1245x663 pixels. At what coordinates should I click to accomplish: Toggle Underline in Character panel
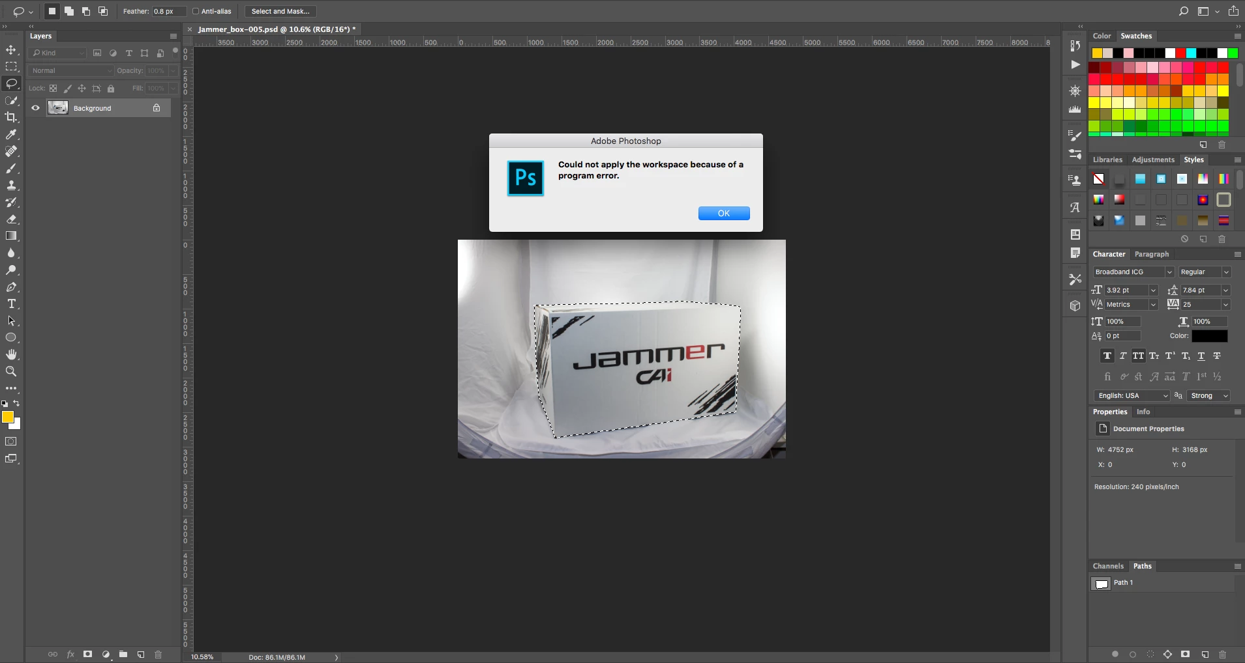(x=1201, y=356)
